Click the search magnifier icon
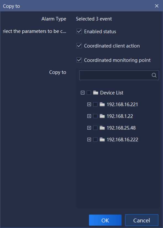Image resolution: width=163 pixels, height=228 pixels. (154, 75)
